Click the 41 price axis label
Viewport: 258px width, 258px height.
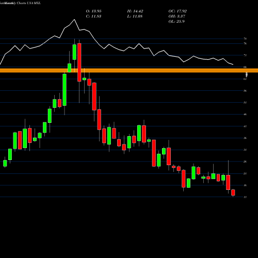(245, 126)
